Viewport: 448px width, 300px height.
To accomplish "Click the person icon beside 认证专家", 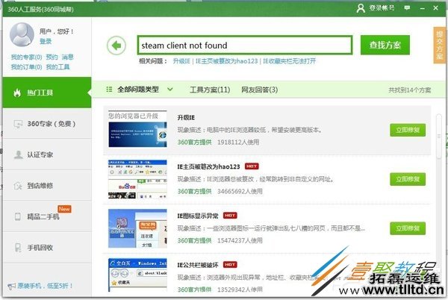I will [x=18, y=154].
